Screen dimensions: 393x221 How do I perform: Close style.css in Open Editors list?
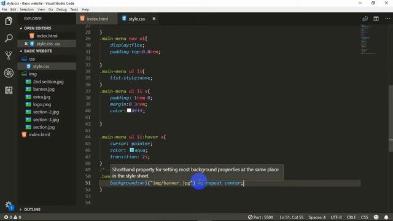(26, 44)
